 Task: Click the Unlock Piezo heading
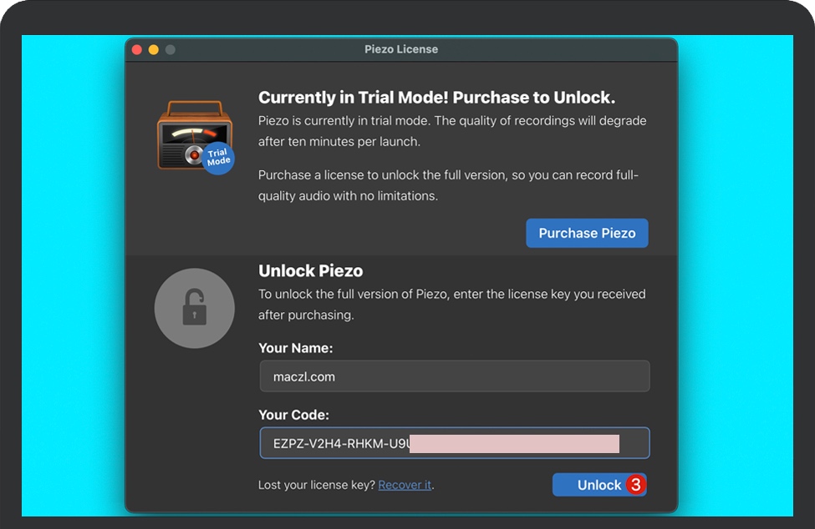[311, 270]
